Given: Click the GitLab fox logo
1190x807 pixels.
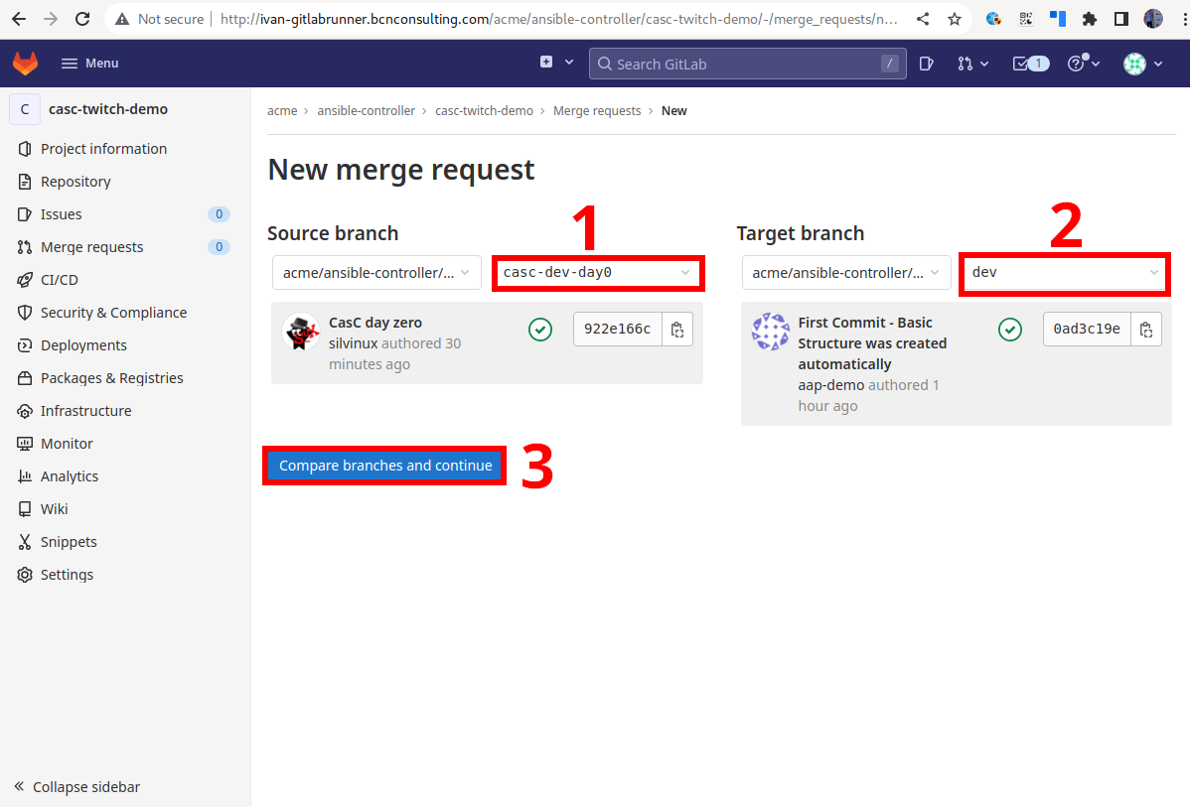Looking at the screenshot, I should (x=25, y=63).
